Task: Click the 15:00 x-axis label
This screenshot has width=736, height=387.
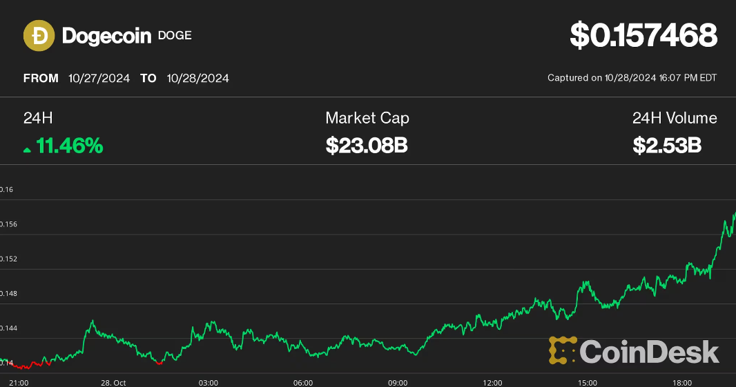Action: tap(587, 383)
